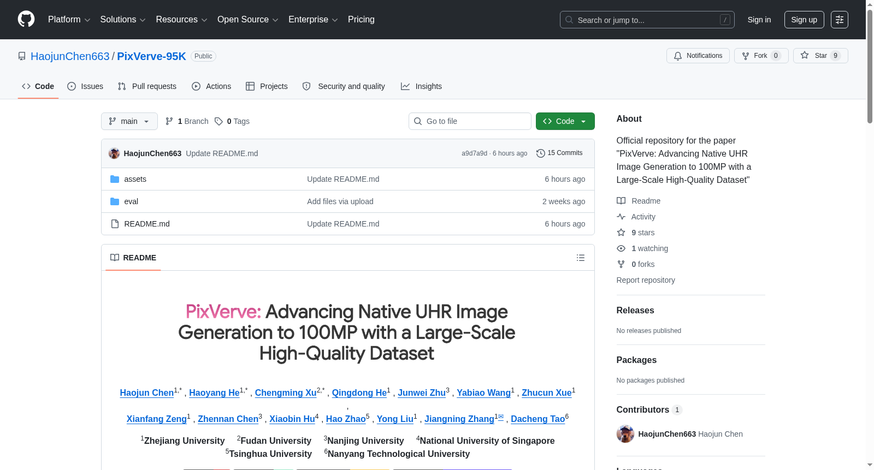Click the book icon in README header
The height and width of the screenshot is (470, 874).
coord(115,258)
